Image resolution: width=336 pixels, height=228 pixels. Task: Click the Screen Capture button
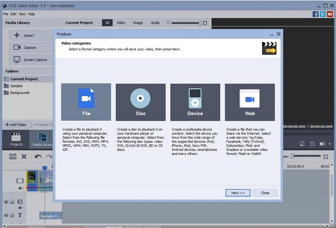coord(31,59)
